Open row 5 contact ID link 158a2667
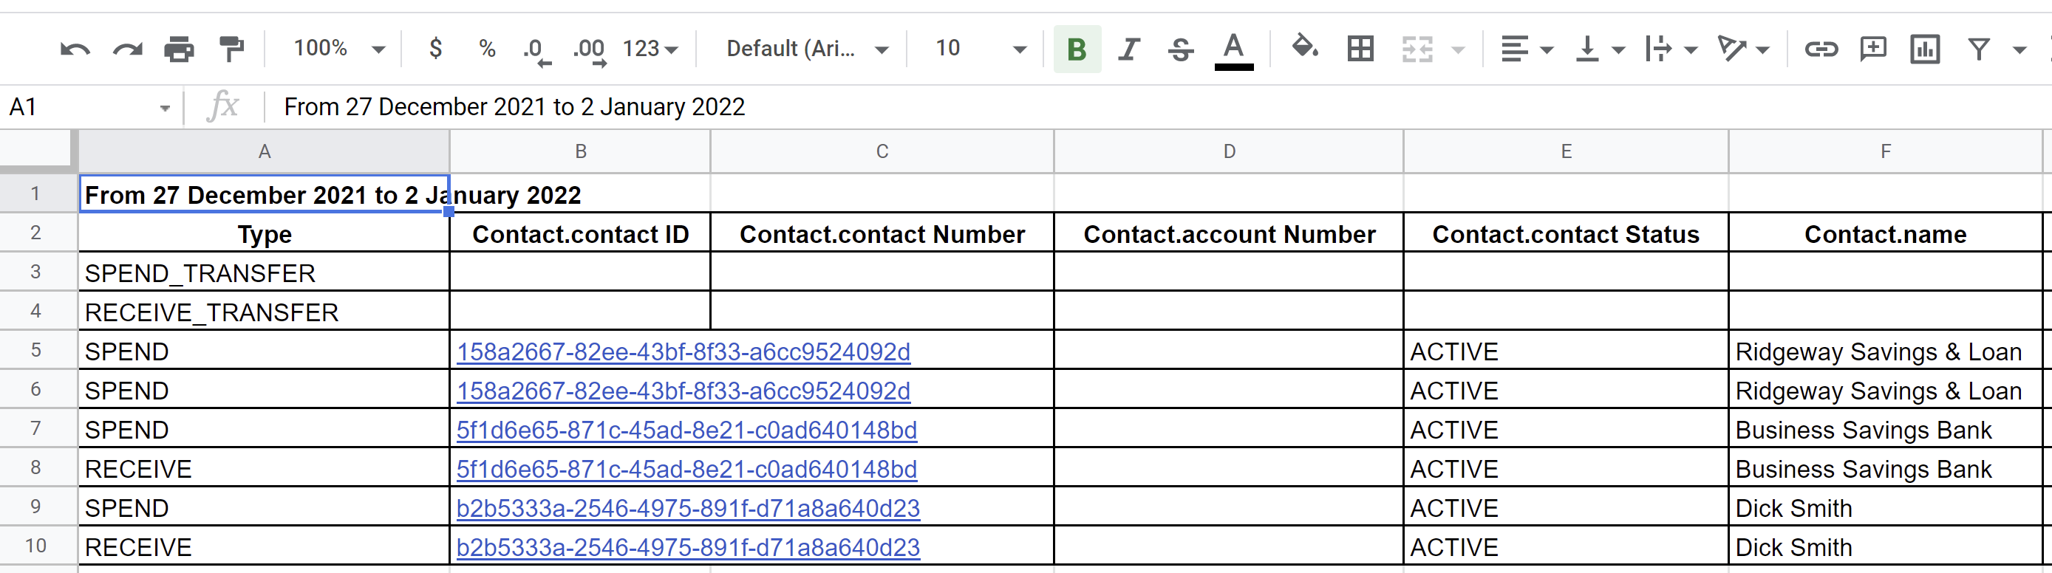The height and width of the screenshot is (573, 2052). point(684,351)
